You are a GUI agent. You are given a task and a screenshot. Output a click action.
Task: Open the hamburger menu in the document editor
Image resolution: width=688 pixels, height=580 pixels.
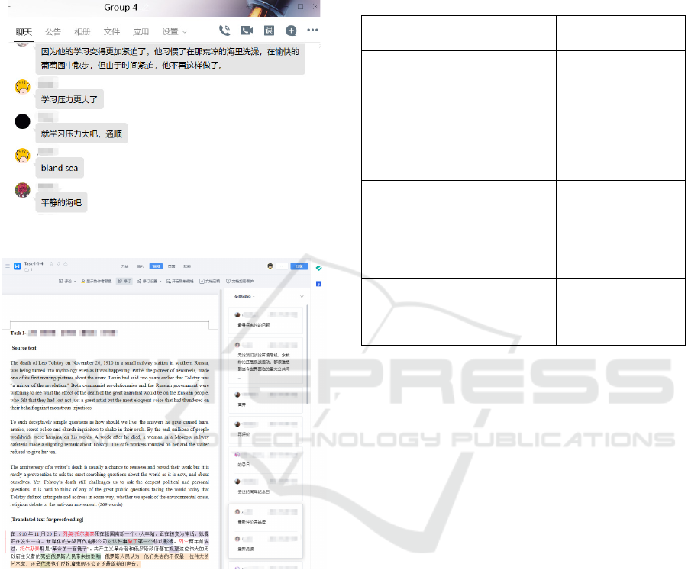click(x=8, y=266)
